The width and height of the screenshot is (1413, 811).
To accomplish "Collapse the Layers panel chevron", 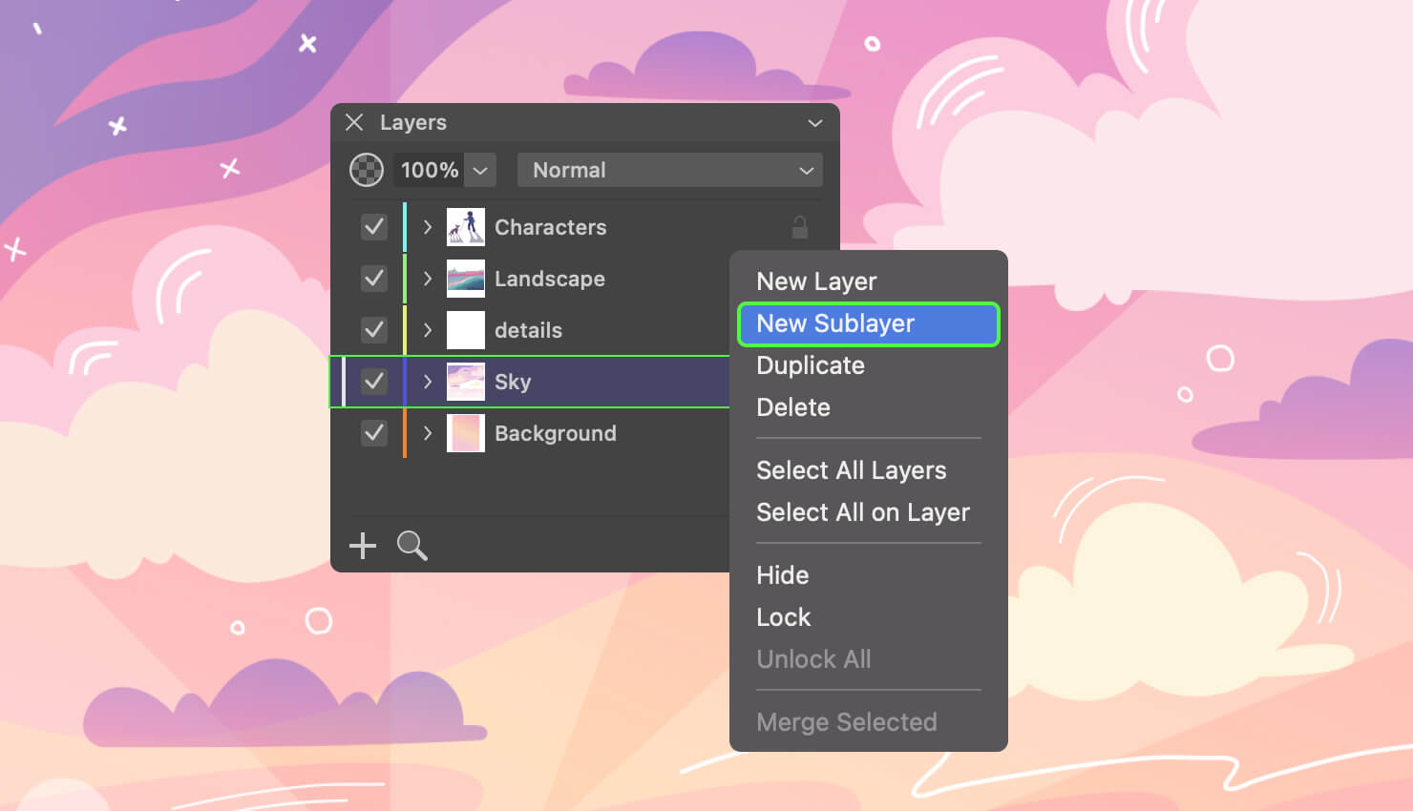I will (x=814, y=123).
